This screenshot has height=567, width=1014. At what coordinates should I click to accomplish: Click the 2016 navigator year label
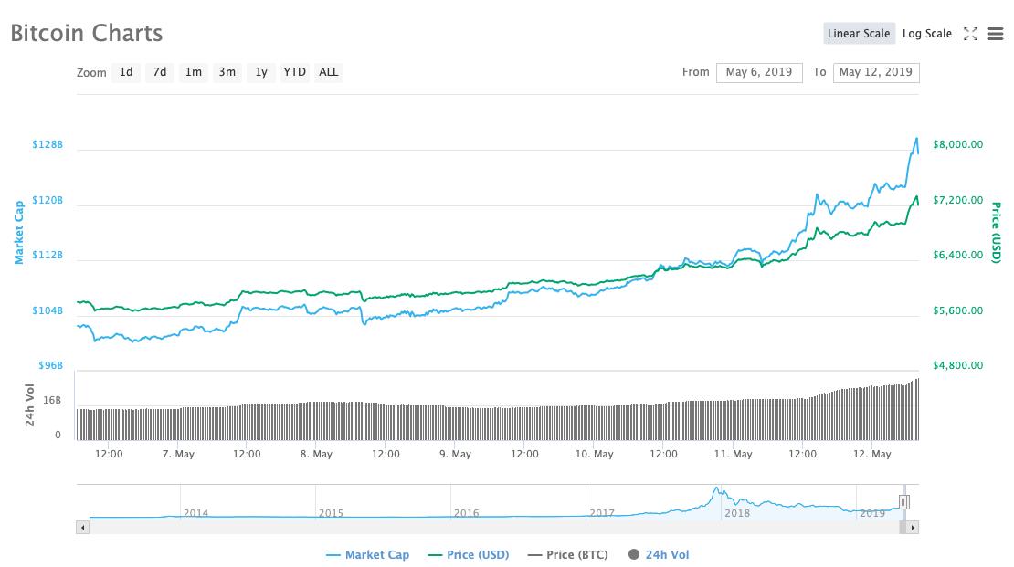(x=466, y=513)
